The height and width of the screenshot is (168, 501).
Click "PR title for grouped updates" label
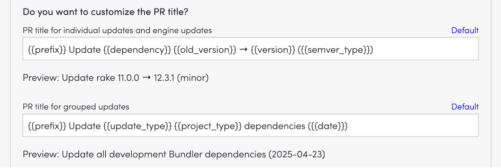[76, 107]
